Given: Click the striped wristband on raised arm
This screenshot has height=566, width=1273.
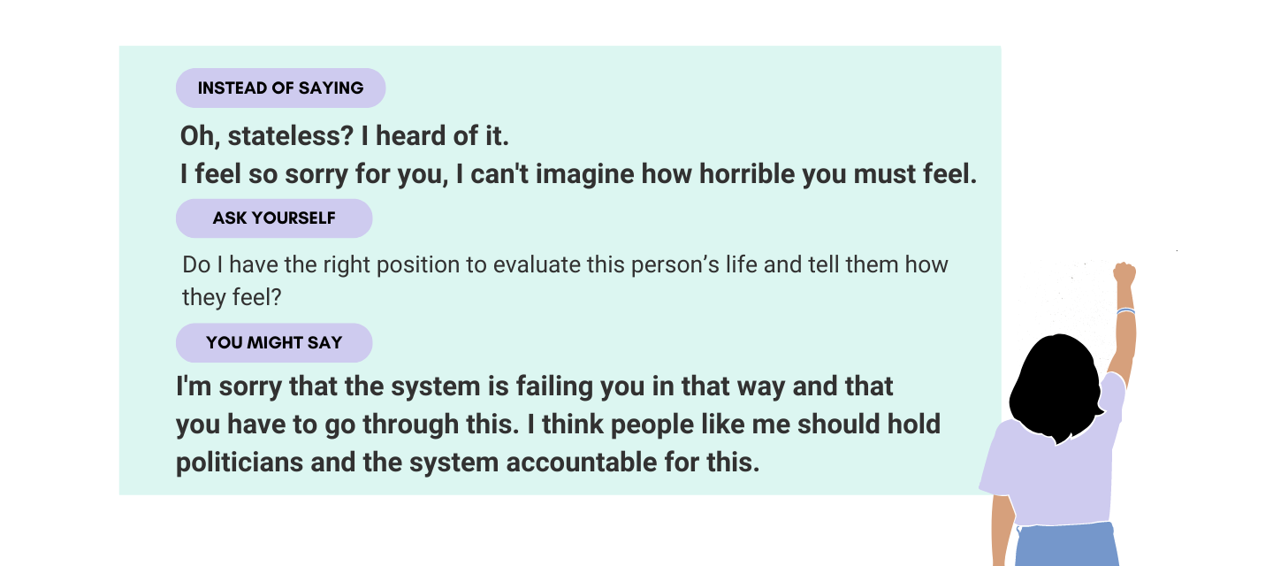Looking at the screenshot, I should (1125, 310).
